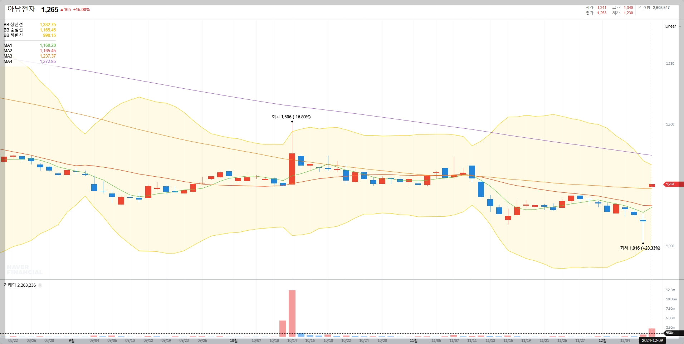Select the MA3 legend entry

[30, 56]
